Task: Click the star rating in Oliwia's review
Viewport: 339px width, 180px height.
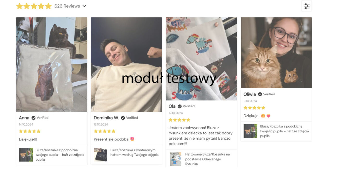Action: pos(254,108)
